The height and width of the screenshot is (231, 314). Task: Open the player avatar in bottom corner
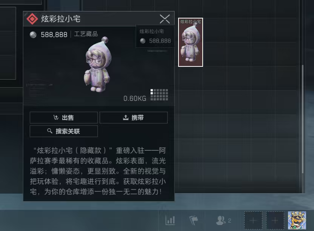(x=297, y=220)
